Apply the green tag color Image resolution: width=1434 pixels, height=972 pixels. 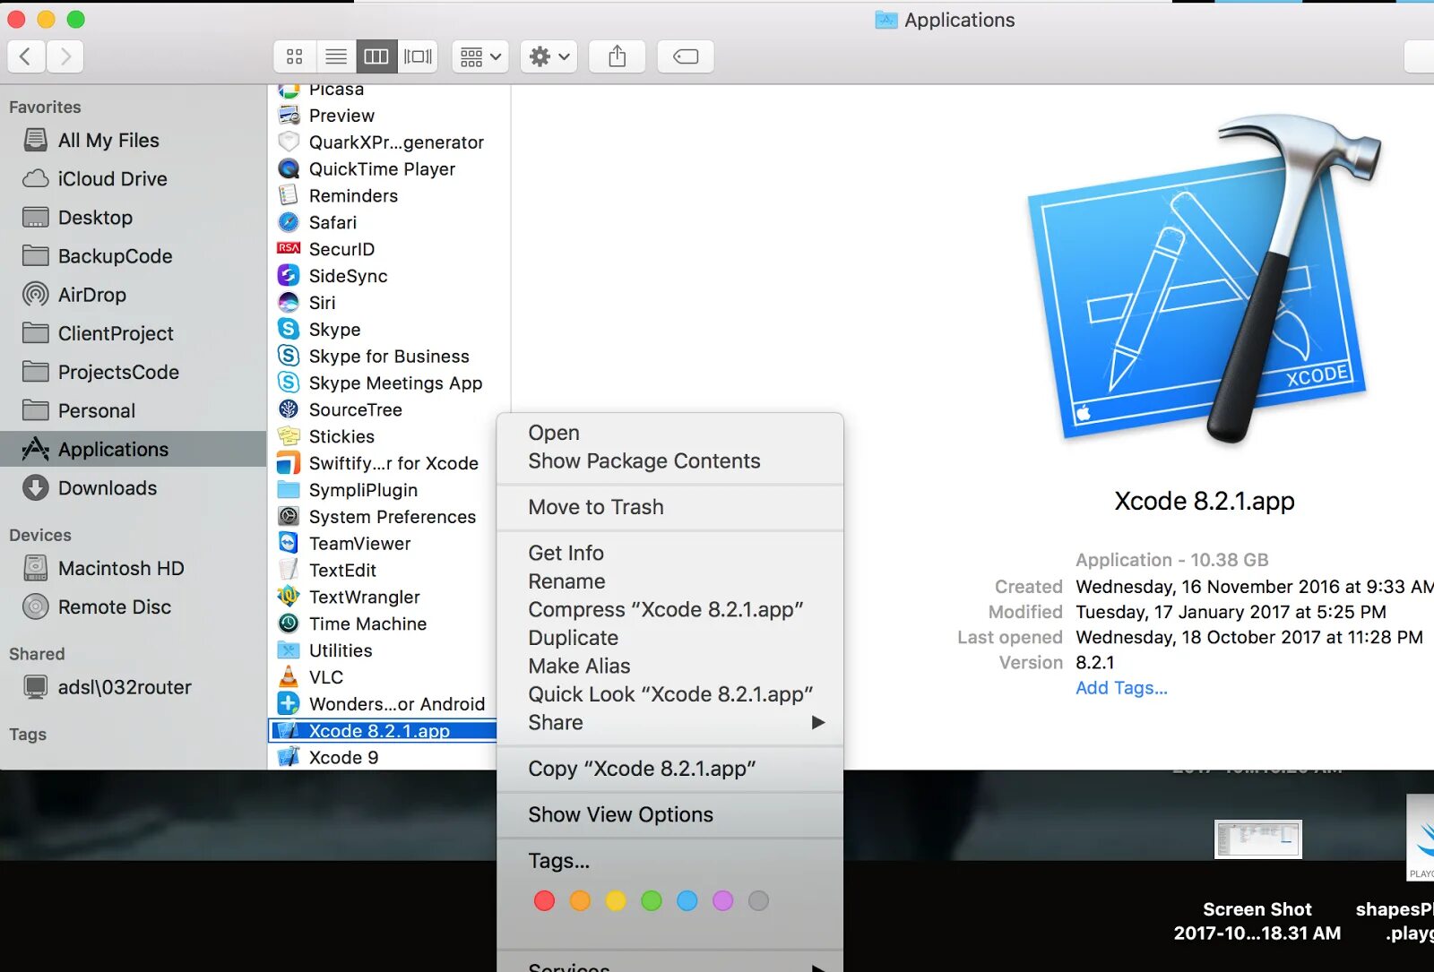pos(652,901)
